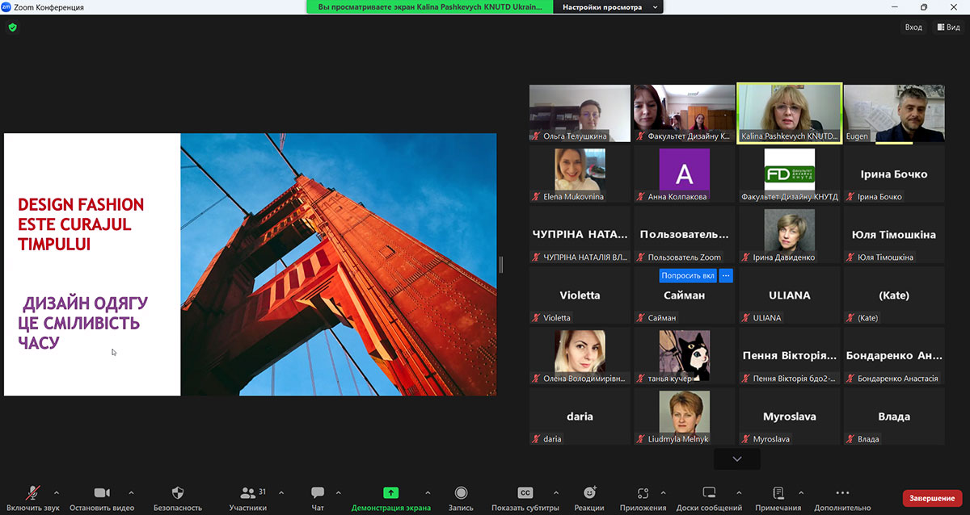This screenshot has height=515, width=970.
Task: Open the Вид view layout menu
Action: pos(948,27)
